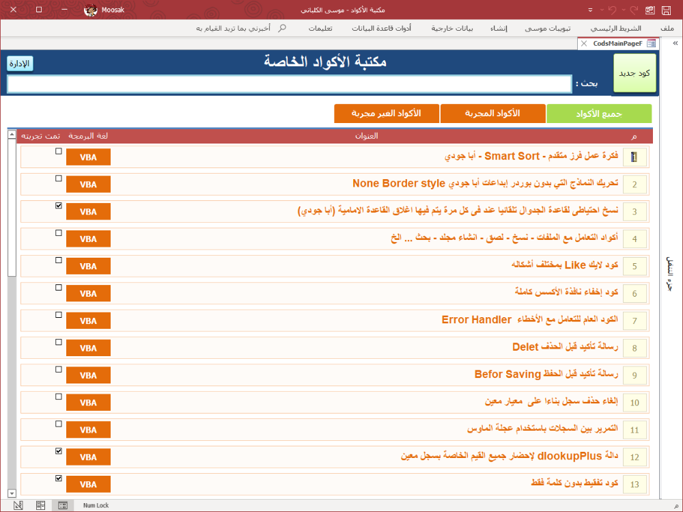Filter by الأكواد المجربة
The image size is (683, 512).
492,114
